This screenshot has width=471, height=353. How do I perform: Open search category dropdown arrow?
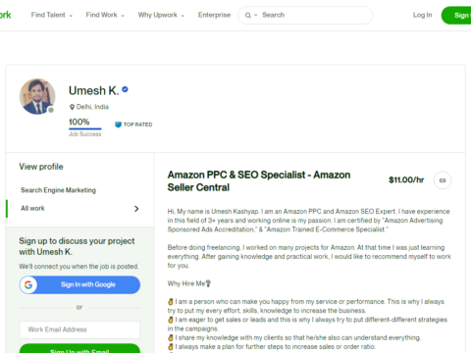[256, 16]
